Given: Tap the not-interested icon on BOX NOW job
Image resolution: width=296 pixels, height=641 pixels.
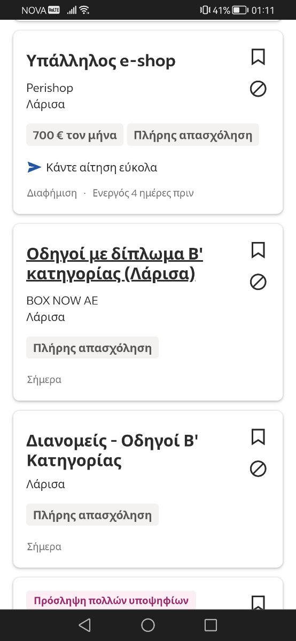Looking at the screenshot, I should (258, 282).
